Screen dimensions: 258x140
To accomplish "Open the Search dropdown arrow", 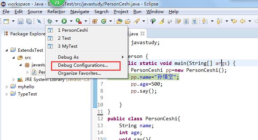I will coord(144,21).
